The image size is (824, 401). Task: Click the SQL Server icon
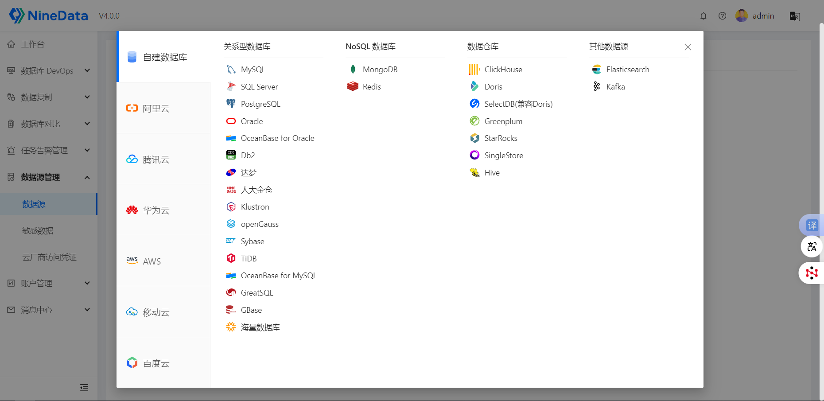pos(231,87)
